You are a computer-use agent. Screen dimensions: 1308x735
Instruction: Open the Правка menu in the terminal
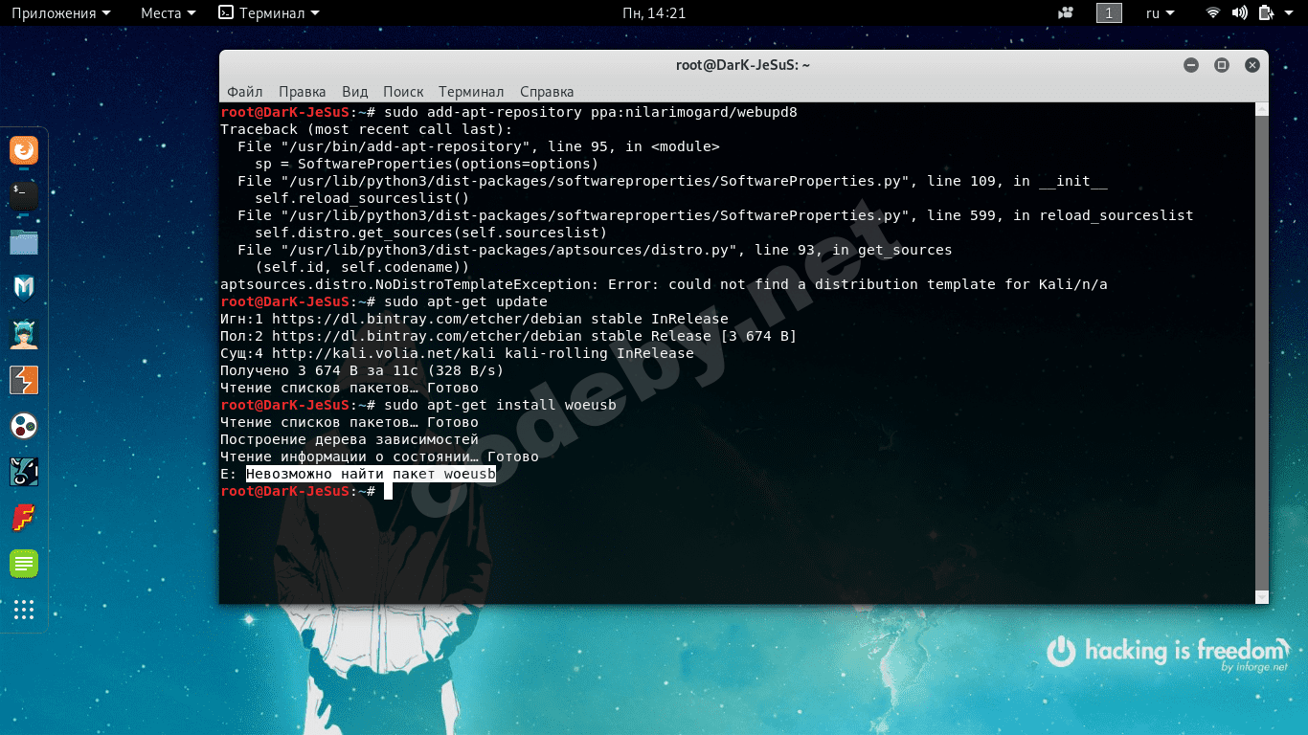click(303, 92)
